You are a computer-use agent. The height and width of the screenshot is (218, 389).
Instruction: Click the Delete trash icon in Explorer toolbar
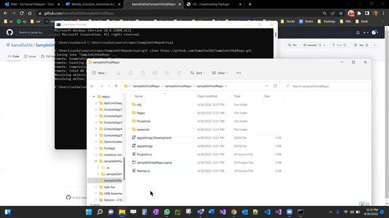pos(179,73)
